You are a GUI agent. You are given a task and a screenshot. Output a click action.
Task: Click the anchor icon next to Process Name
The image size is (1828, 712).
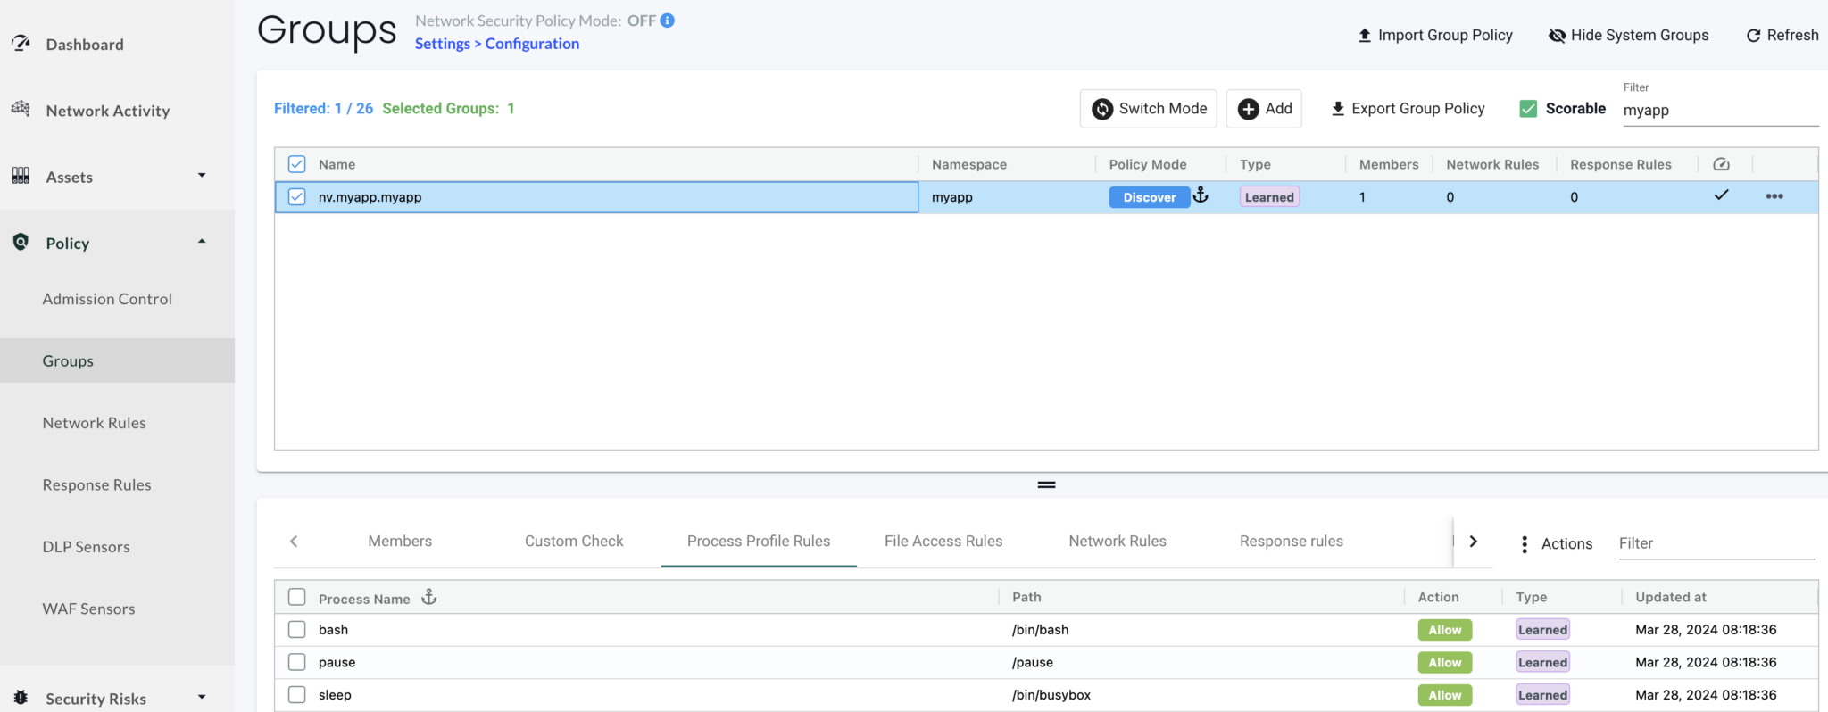click(x=429, y=598)
